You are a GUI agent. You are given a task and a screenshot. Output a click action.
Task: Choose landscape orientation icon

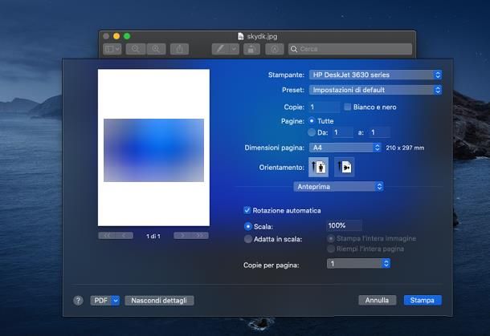pyautogui.click(x=344, y=167)
